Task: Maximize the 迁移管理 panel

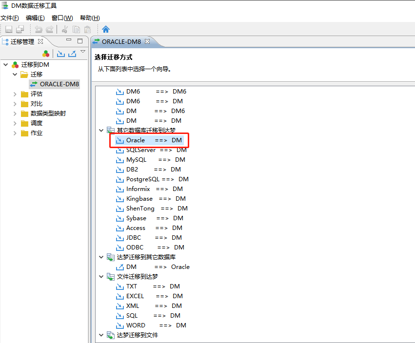Action: pos(80,41)
